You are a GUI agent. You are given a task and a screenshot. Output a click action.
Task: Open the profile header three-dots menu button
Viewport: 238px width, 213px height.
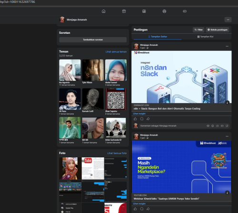(228, 19)
